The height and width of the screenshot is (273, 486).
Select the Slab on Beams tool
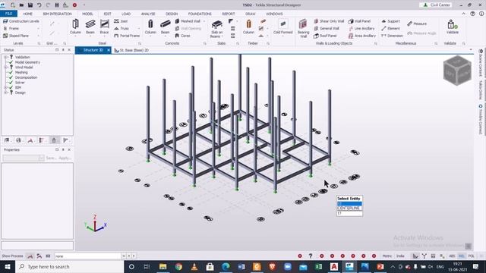(216, 29)
